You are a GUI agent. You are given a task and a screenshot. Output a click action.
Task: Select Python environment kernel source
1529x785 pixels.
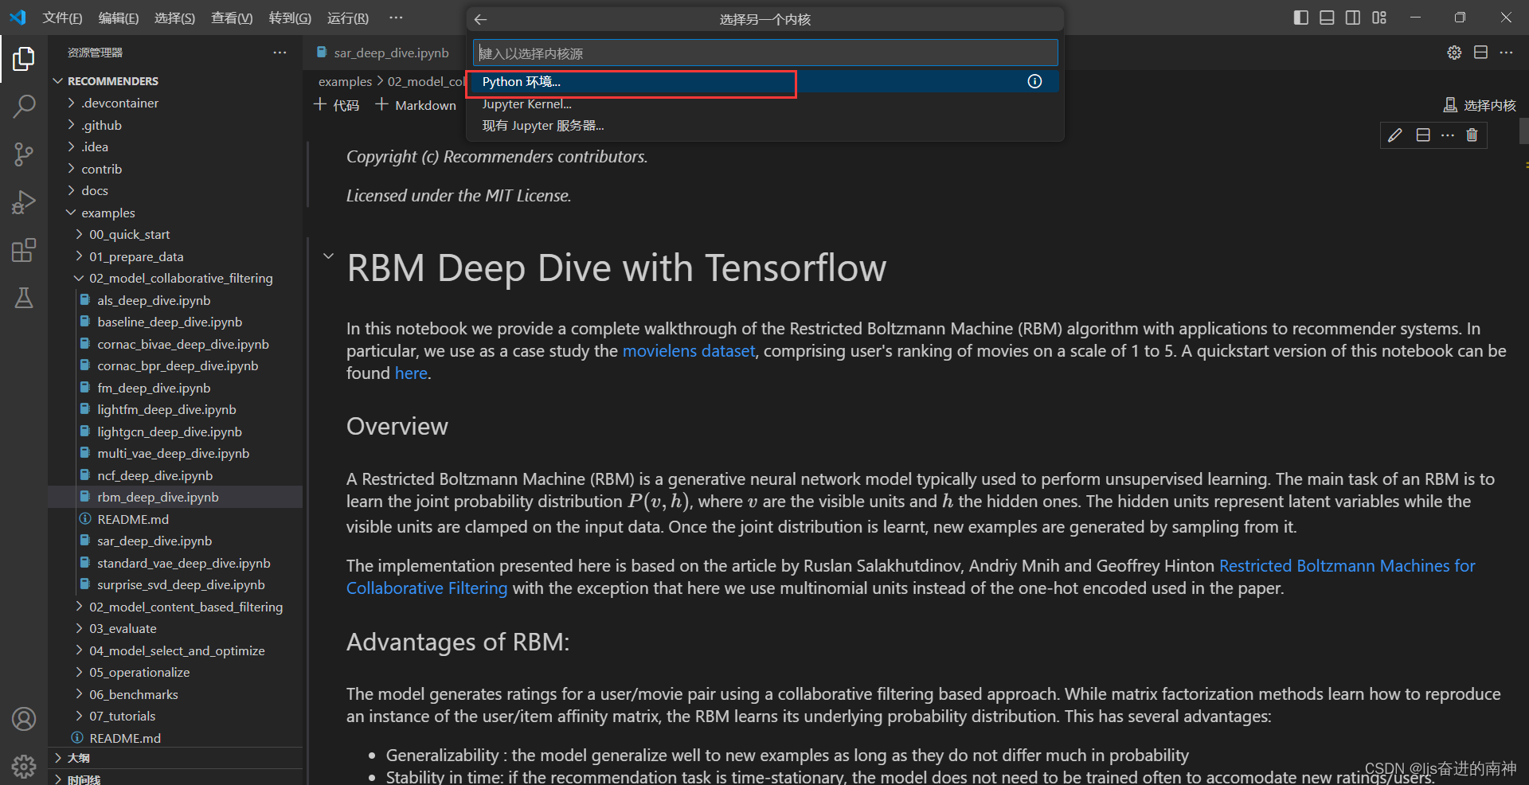(765, 81)
